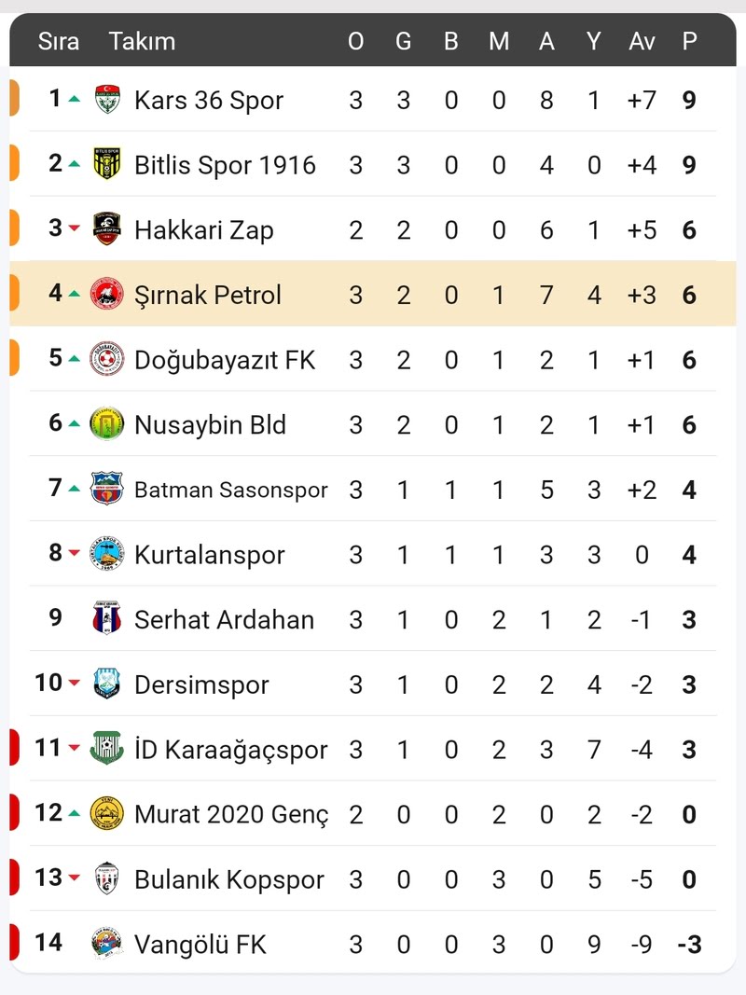Viewport: 746px width, 995px height.
Task: Click the green up arrow next to rank 1
Action: point(74,99)
